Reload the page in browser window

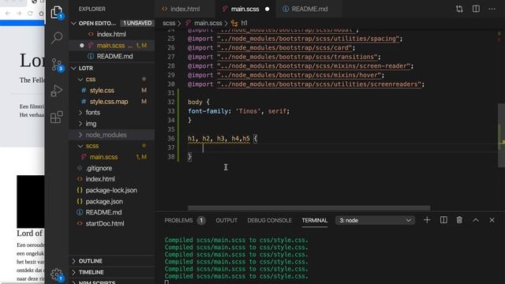[x=30, y=13]
